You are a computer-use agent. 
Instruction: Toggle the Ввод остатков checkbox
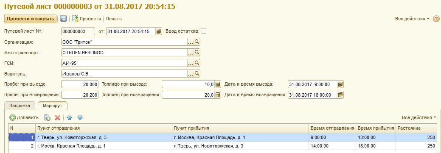pyautogui.click(x=203, y=31)
